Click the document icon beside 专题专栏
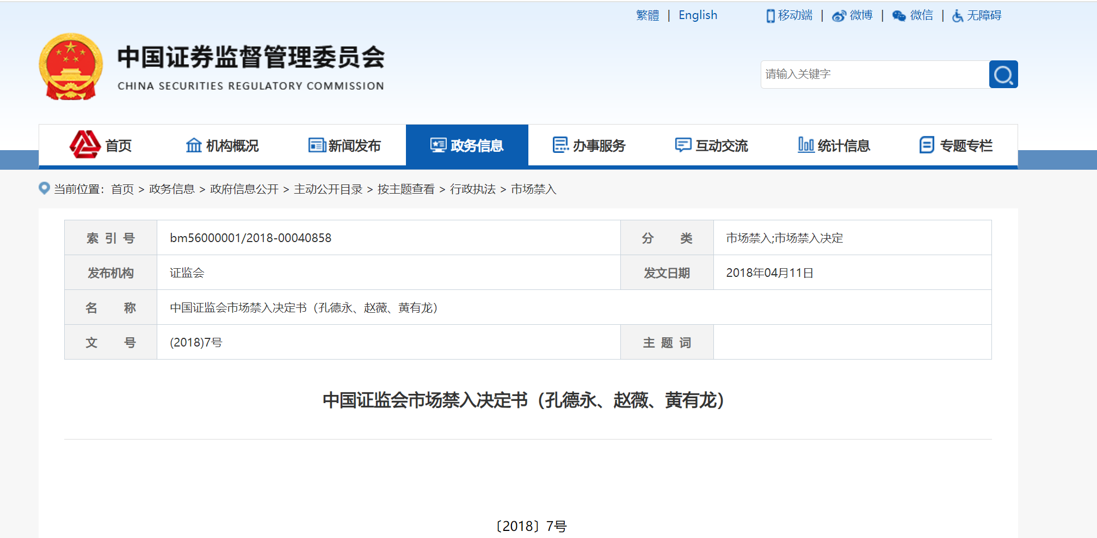Viewport: 1097px width, 538px height. click(x=927, y=145)
